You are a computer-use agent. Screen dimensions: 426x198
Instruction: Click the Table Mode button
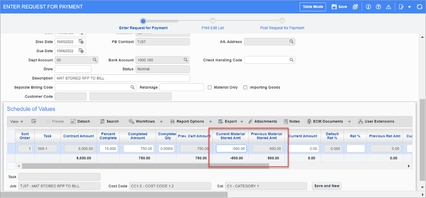click(313, 7)
